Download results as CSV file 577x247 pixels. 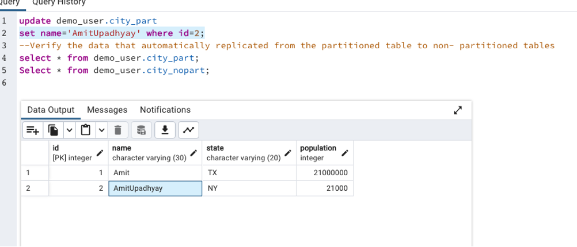click(x=165, y=130)
